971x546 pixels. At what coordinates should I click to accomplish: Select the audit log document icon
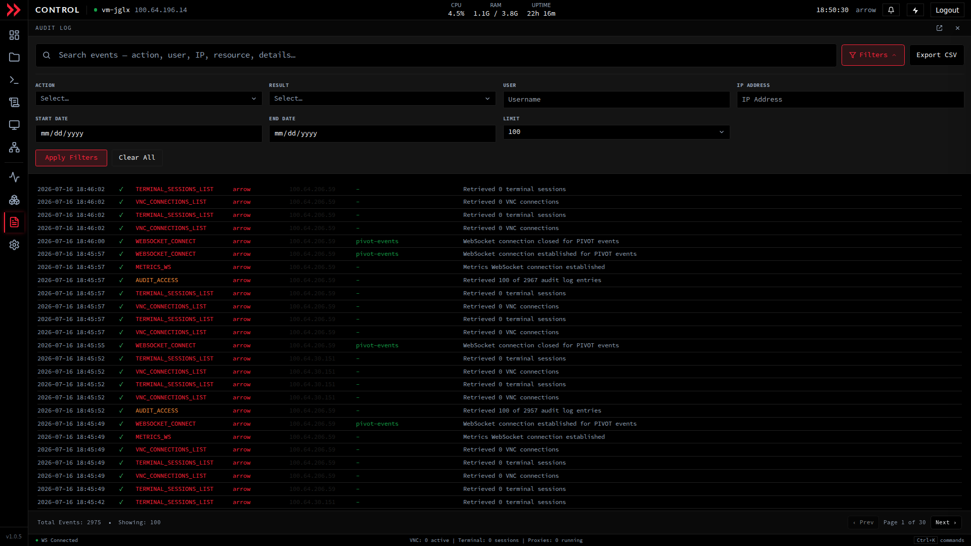coord(14,222)
